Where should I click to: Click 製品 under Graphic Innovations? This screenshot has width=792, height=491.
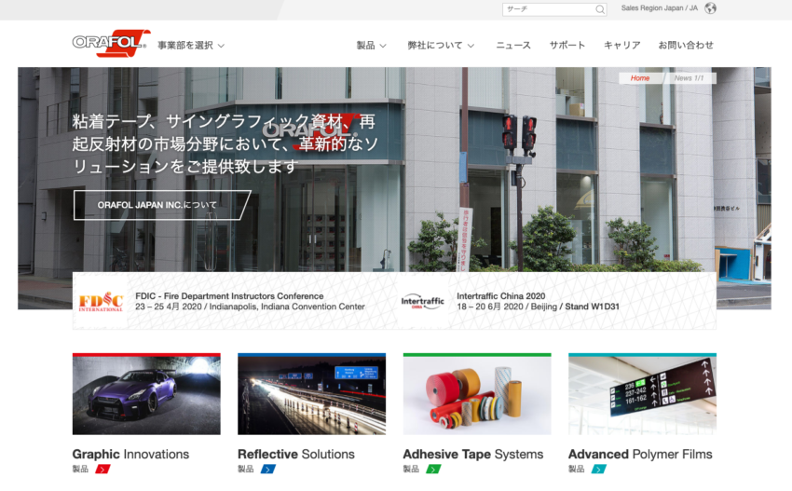point(80,470)
